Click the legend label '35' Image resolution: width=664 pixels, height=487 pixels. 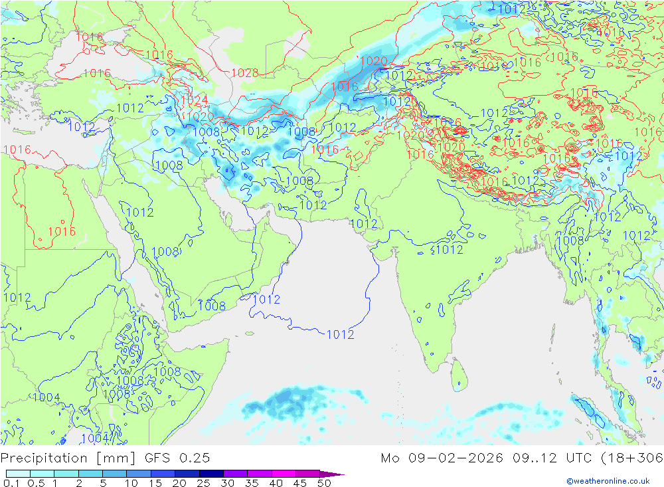pos(252,483)
